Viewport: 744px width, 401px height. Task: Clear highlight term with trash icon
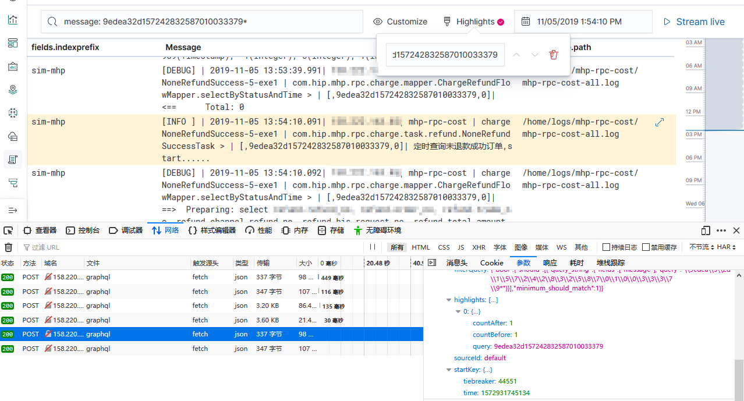tap(554, 55)
